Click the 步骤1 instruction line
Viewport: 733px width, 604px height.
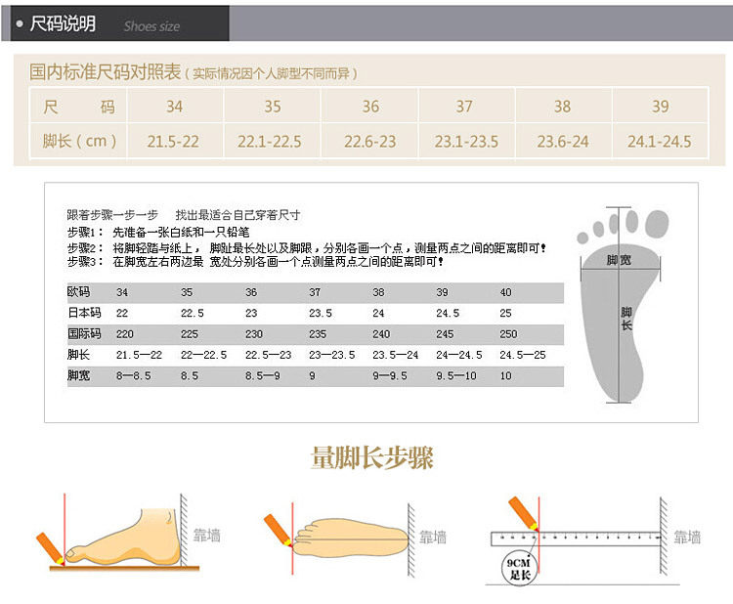(x=158, y=232)
